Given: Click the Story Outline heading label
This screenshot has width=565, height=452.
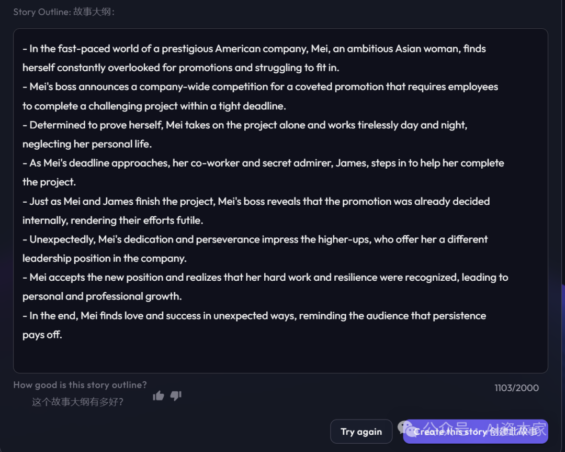Looking at the screenshot, I should point(64,12).
